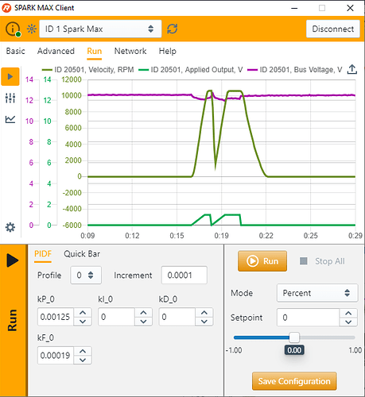Decrease kD_0 with down arrow
The height and width of the screenshot is (397, 365).
[x=204, y=322]
